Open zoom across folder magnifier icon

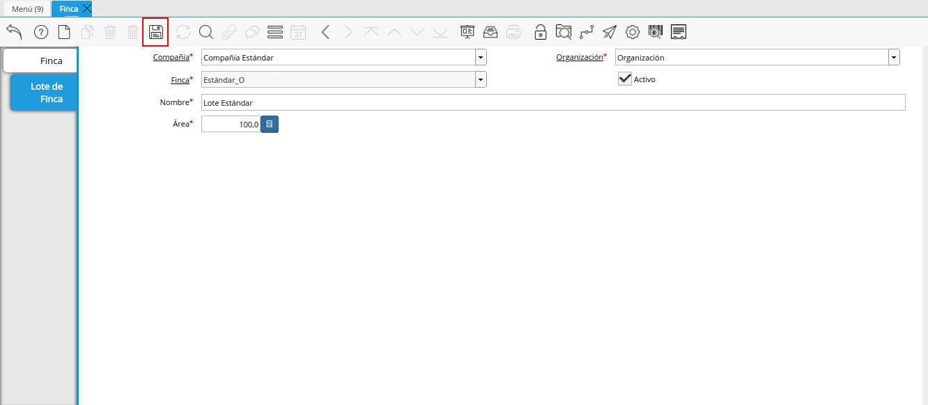point(564,31)
